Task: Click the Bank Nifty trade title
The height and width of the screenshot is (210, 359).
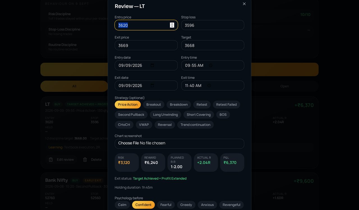Action: coord(56,180)
